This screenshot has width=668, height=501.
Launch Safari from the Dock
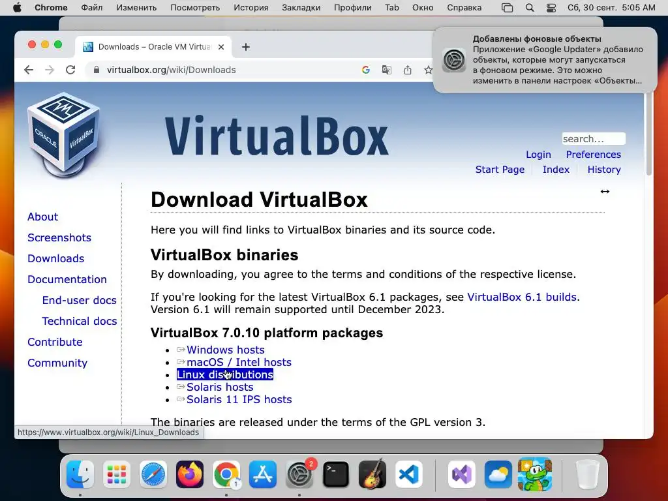click(x=153, y=474)
